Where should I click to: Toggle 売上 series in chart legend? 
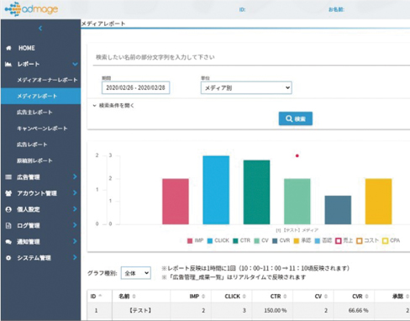[344, 240]
